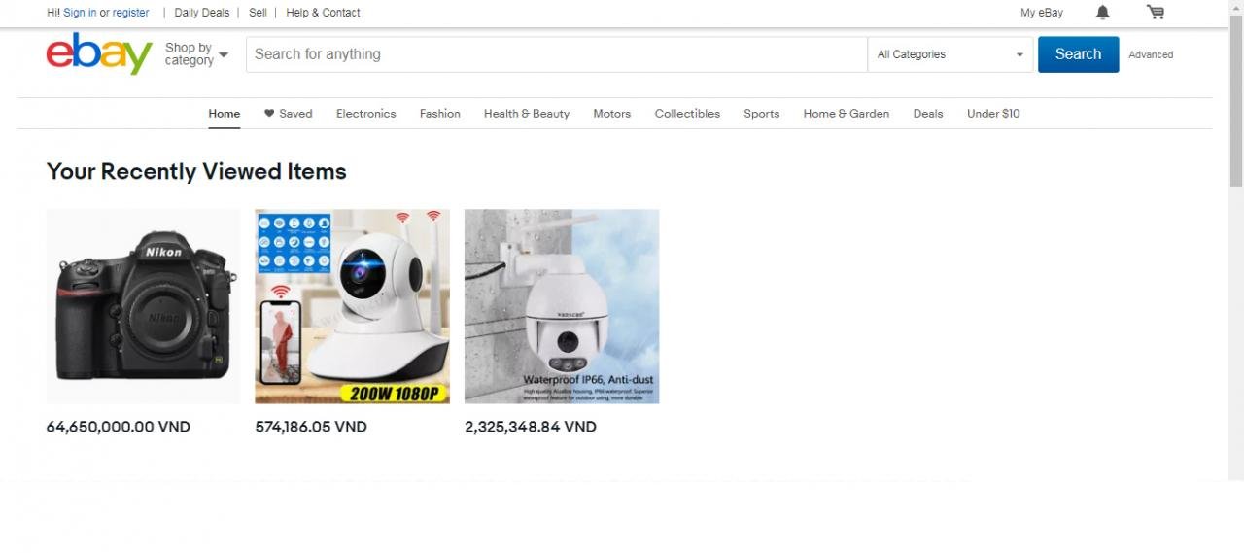The width and height of the screenshot is (1244, 553).
Task: Open the Advanced search link
Action: point(1151,55)
